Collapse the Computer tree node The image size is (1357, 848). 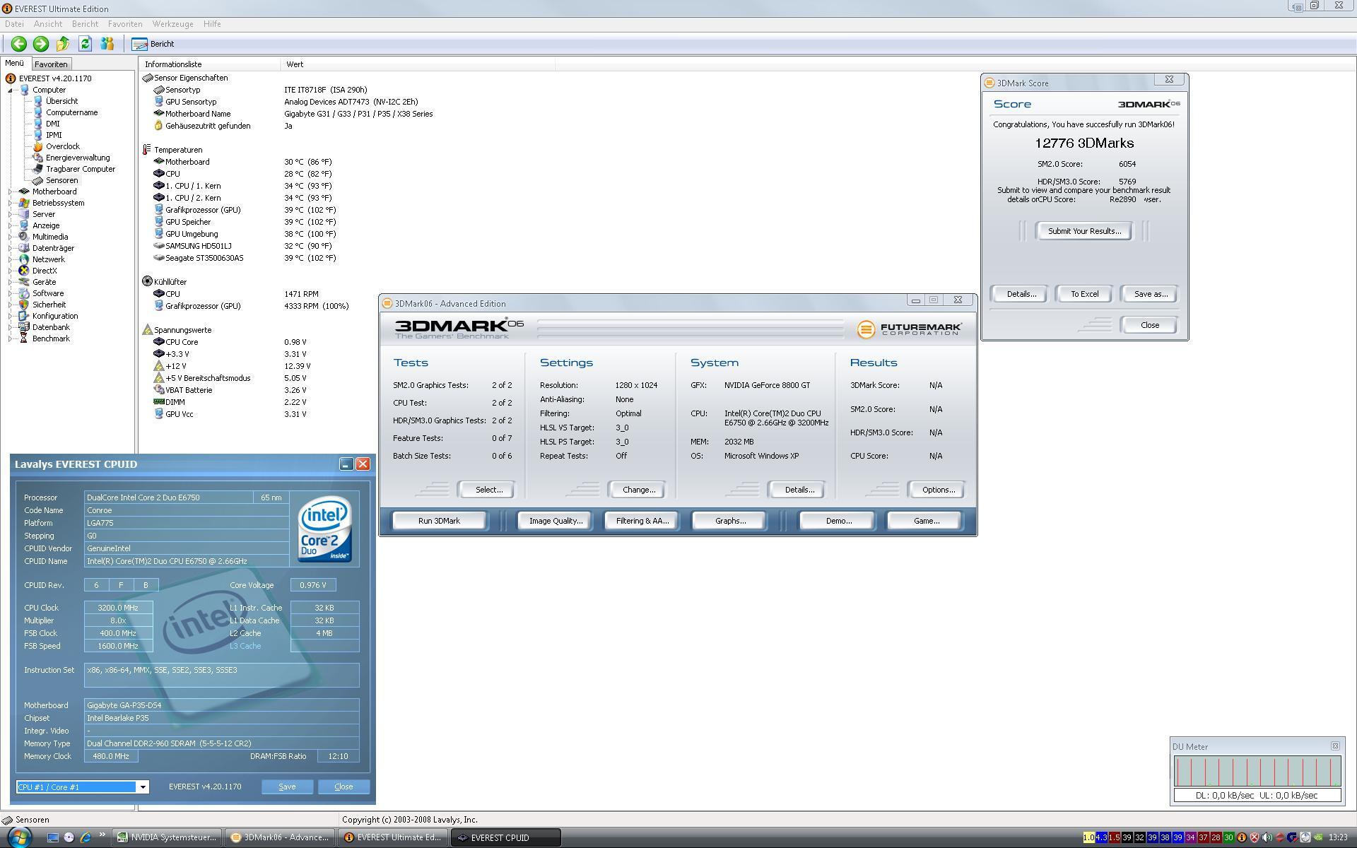tap(11, 90)
